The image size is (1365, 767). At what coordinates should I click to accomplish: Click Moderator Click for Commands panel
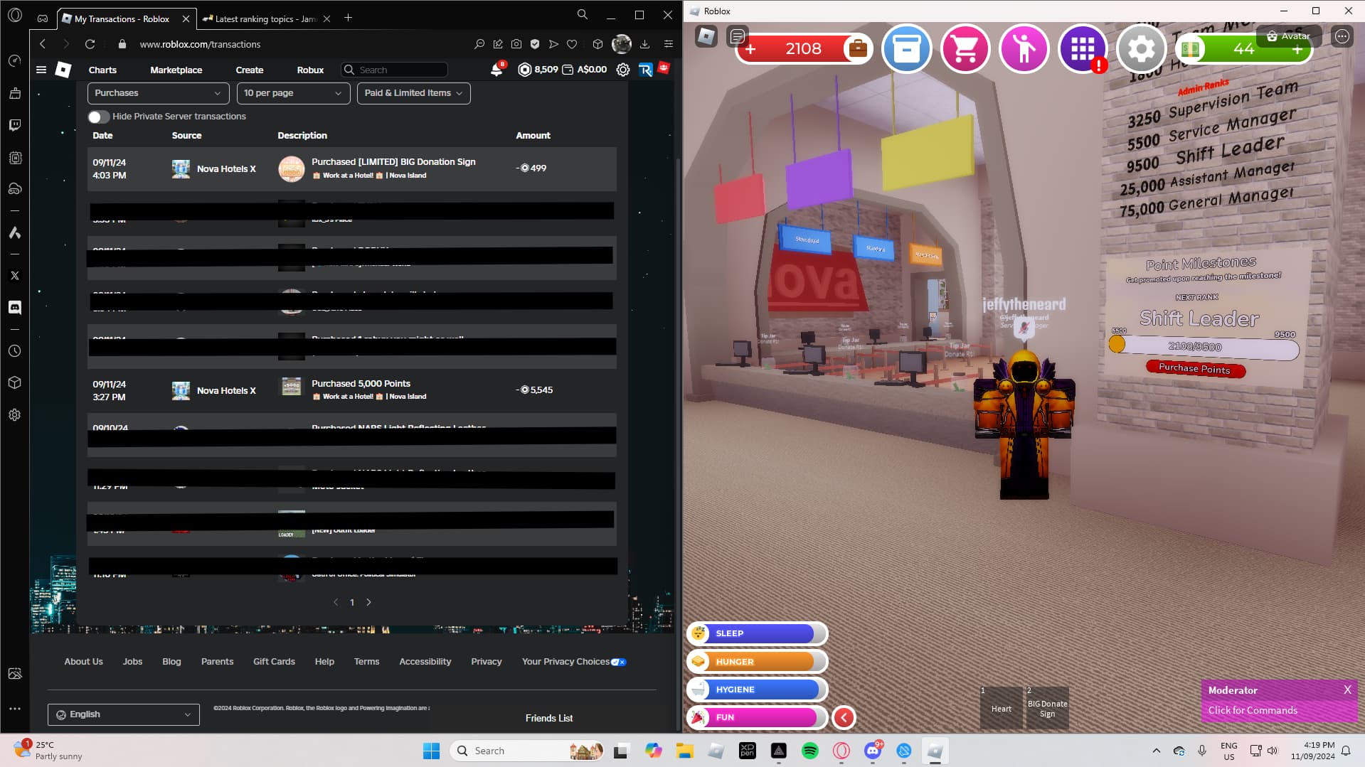[x=1280, y=701]
